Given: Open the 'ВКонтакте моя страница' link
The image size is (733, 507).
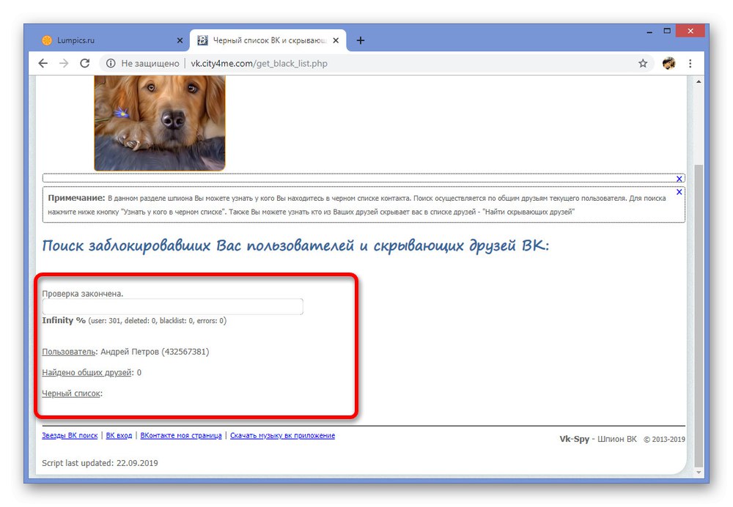Looking at the screenshot, I should (x=181, y=435).
